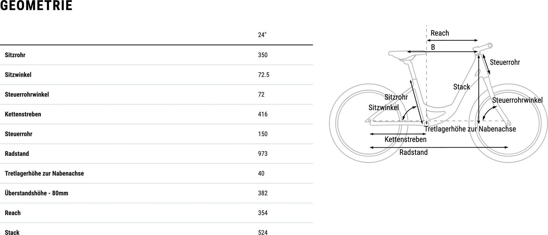Click the Kettenstreben value 416

tap(263, 114)
